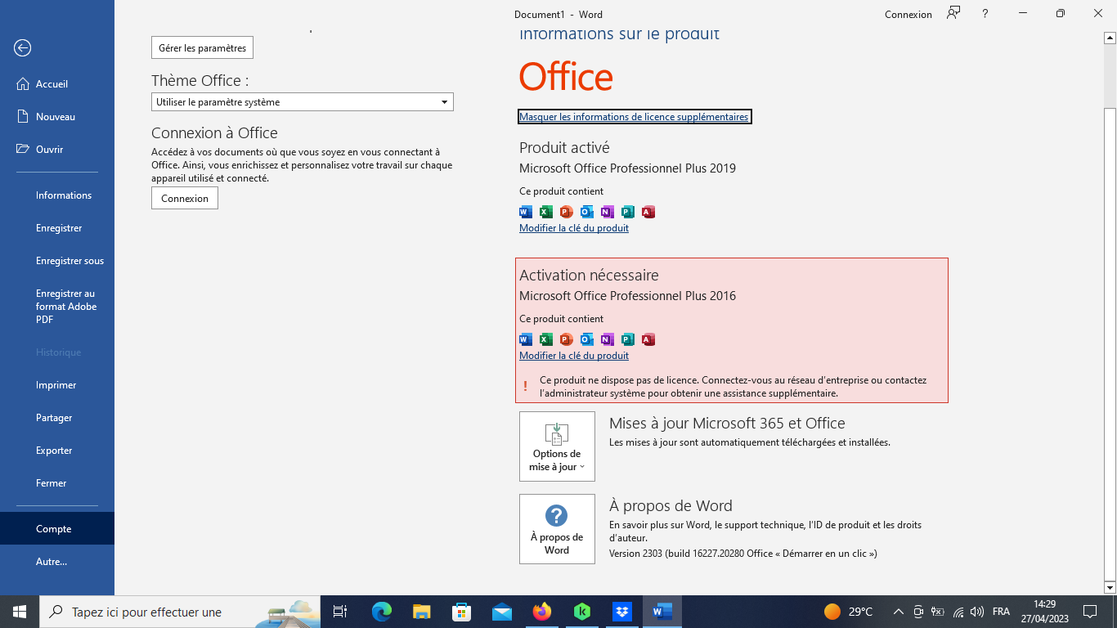The height and width of the screenshot is (628, 1117).
Task: Open the Imprimer page
Action: [x=56, y=385]
